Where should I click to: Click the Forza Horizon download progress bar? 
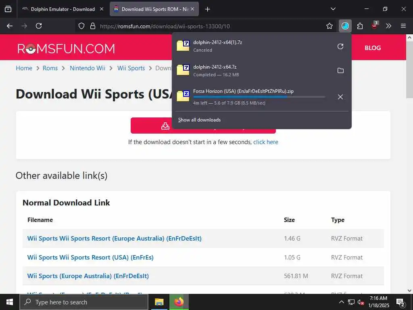point(259,97)
